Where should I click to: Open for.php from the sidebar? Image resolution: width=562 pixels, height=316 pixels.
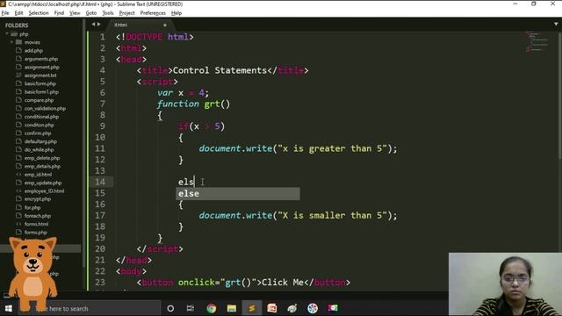[x=32, y=207]
